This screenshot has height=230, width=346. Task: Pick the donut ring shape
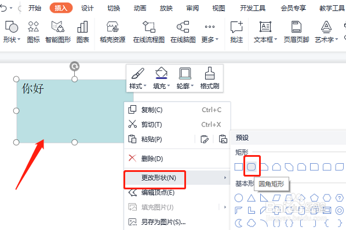(x=340, y=210)
